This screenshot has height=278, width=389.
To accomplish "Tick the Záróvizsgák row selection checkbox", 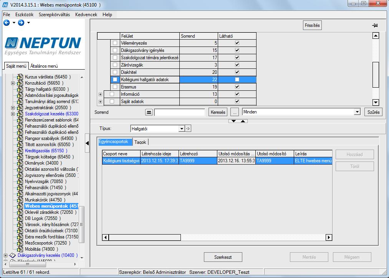I will [115, 65].
